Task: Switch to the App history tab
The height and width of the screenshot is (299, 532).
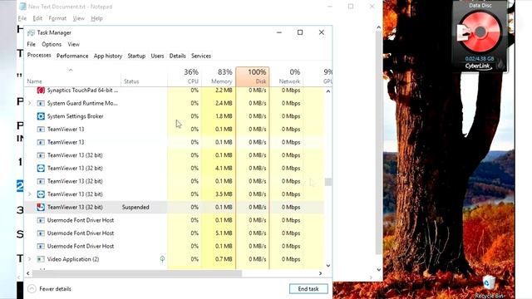Action: click(108, 56)
